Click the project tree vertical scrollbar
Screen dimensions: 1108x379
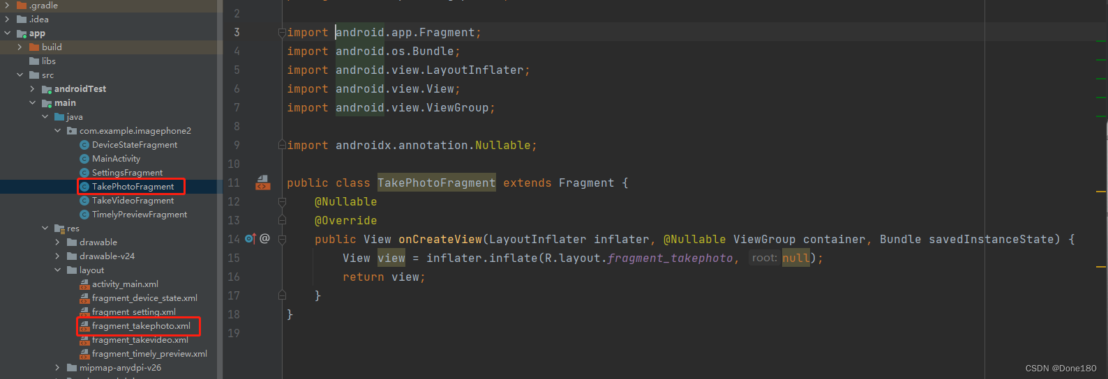coord(219,189)
